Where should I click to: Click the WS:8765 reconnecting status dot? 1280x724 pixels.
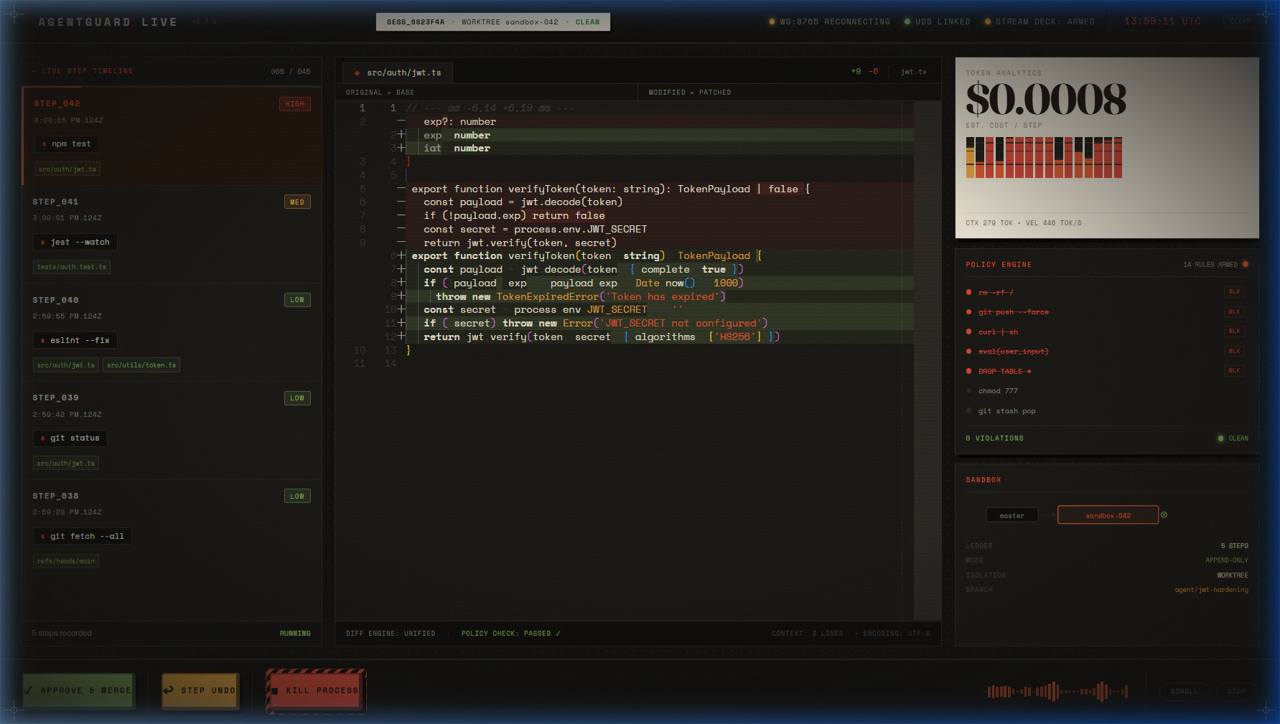click(x=772, y=22)
